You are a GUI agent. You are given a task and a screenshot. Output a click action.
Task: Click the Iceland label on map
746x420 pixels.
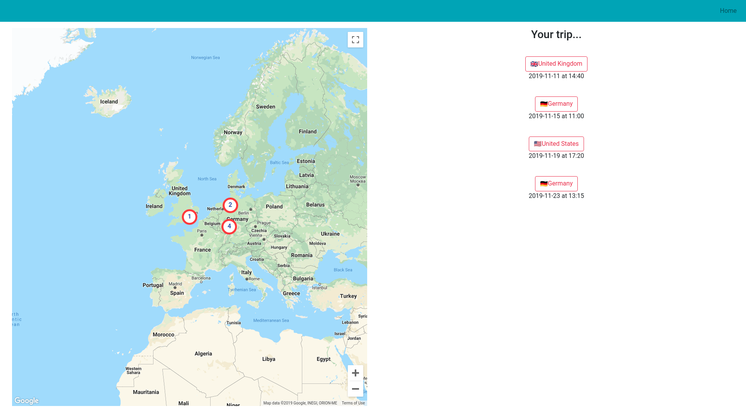pos(109,102)
